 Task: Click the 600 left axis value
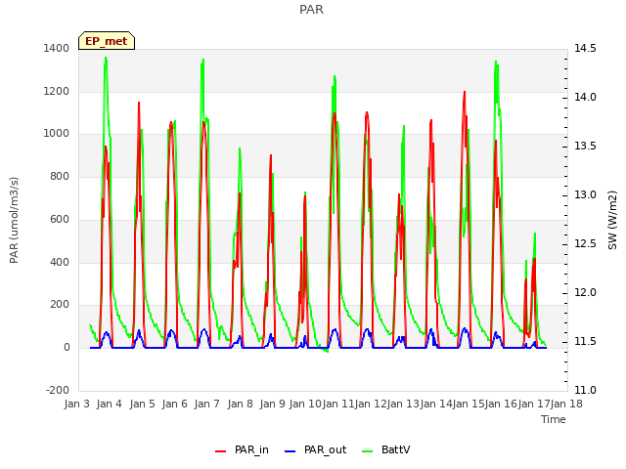point(60,219)
